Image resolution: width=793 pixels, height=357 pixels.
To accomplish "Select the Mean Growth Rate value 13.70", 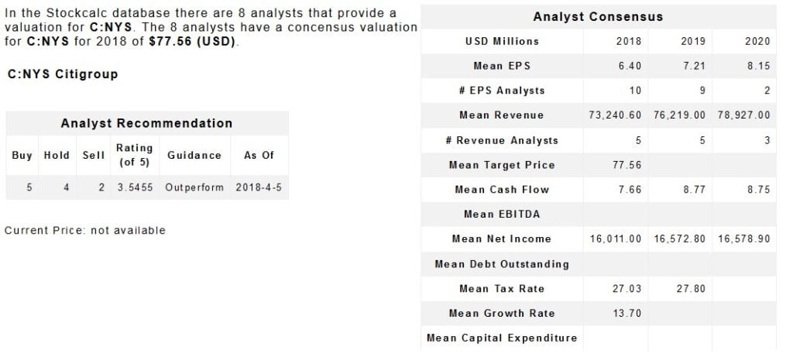I will (628, 314).
